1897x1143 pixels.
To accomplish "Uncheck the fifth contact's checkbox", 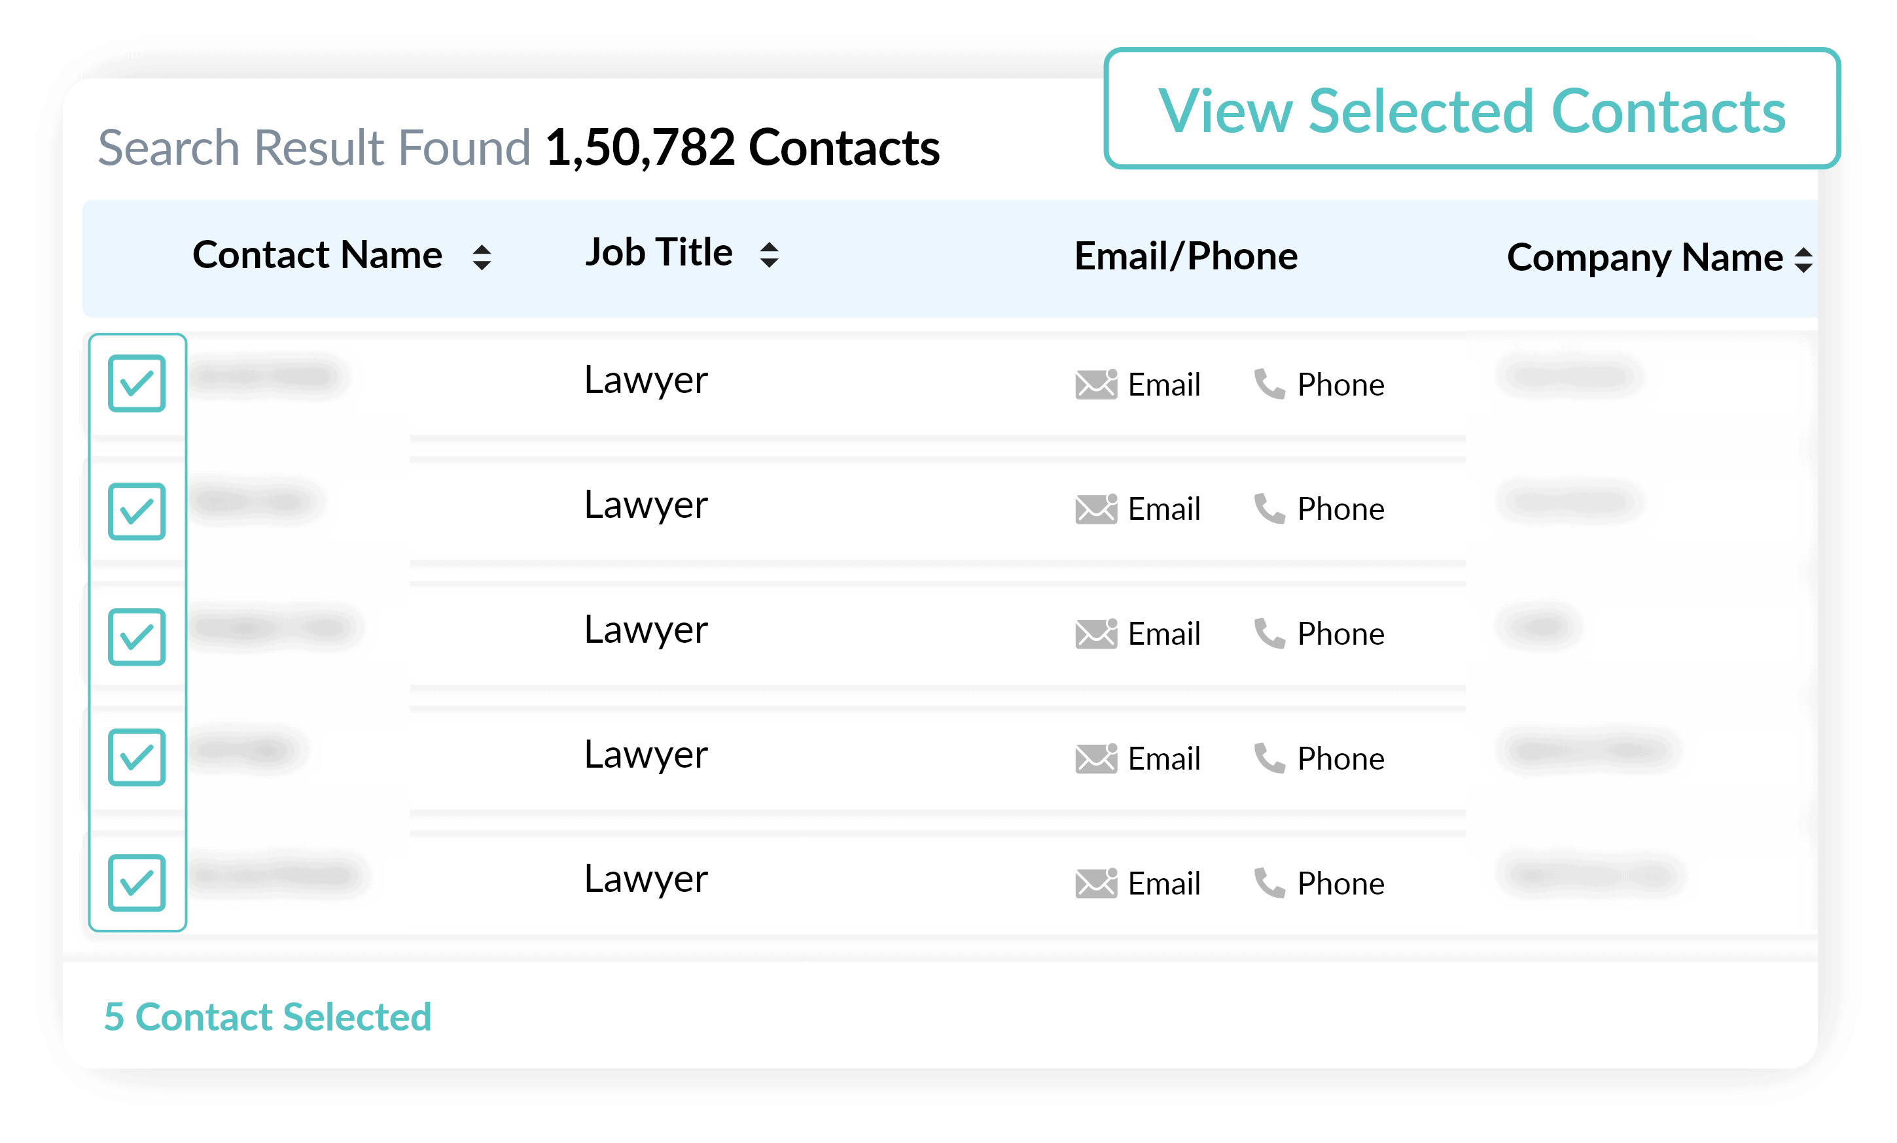I will click(137, 883).
